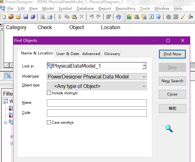Expand the plus node in browser tree
The image size is (195, 162).
click(x=11, y=136)
